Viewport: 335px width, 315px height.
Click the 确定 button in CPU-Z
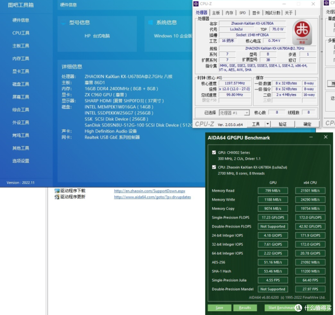click(x=307, y=124)
